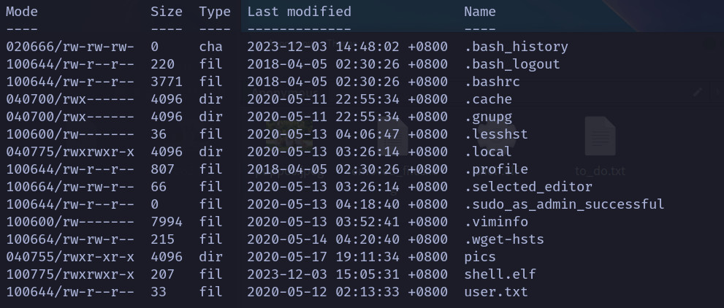Viewport: 724px width, 308px height.
Task: Click the .viminfo file name
Action: coord(496,222)
